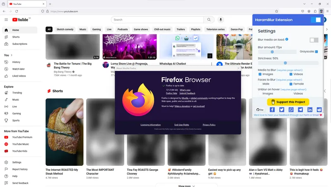Click the YouTube search magnifier button
Screen dimensions: 331x187
coord(209,19)
